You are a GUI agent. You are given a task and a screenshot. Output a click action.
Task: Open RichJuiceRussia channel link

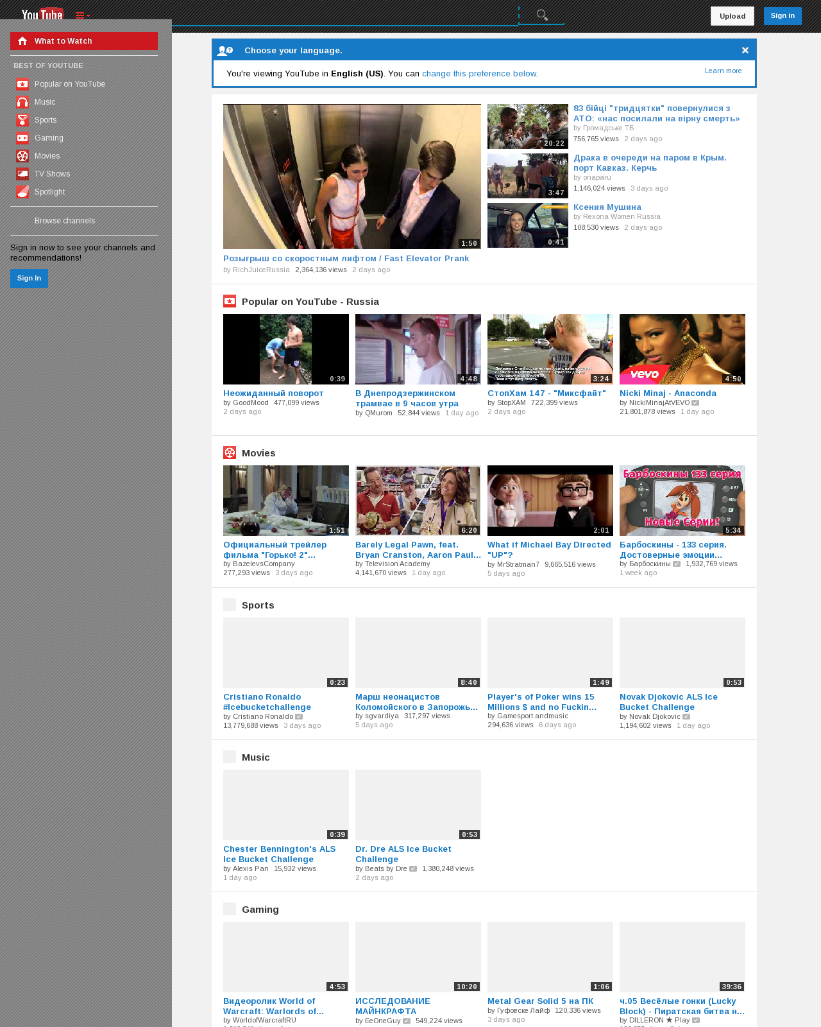coord(261,270)
